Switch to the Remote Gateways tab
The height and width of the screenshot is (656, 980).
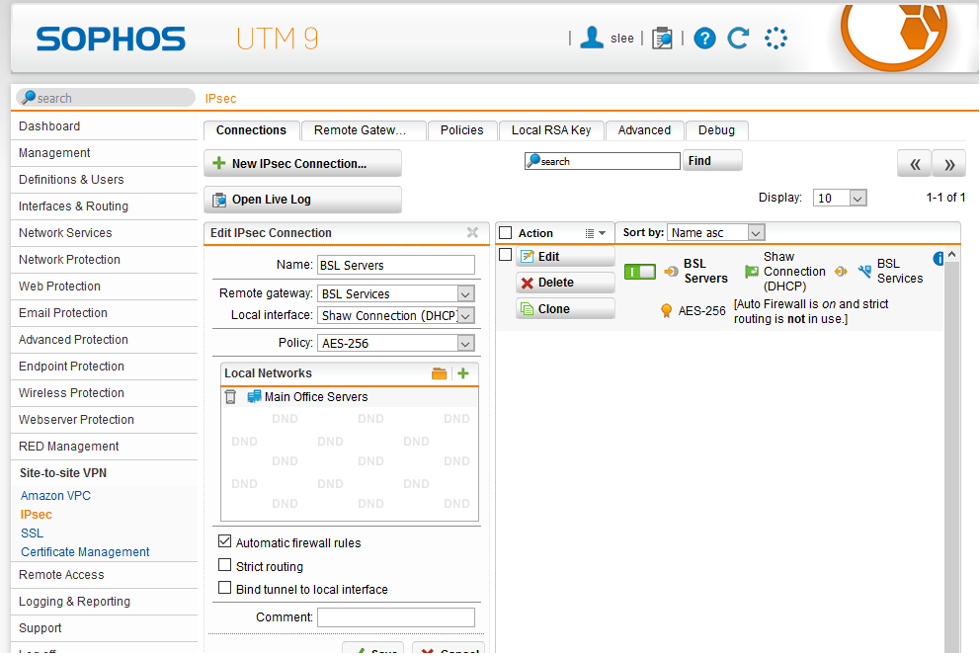[363, 130]
